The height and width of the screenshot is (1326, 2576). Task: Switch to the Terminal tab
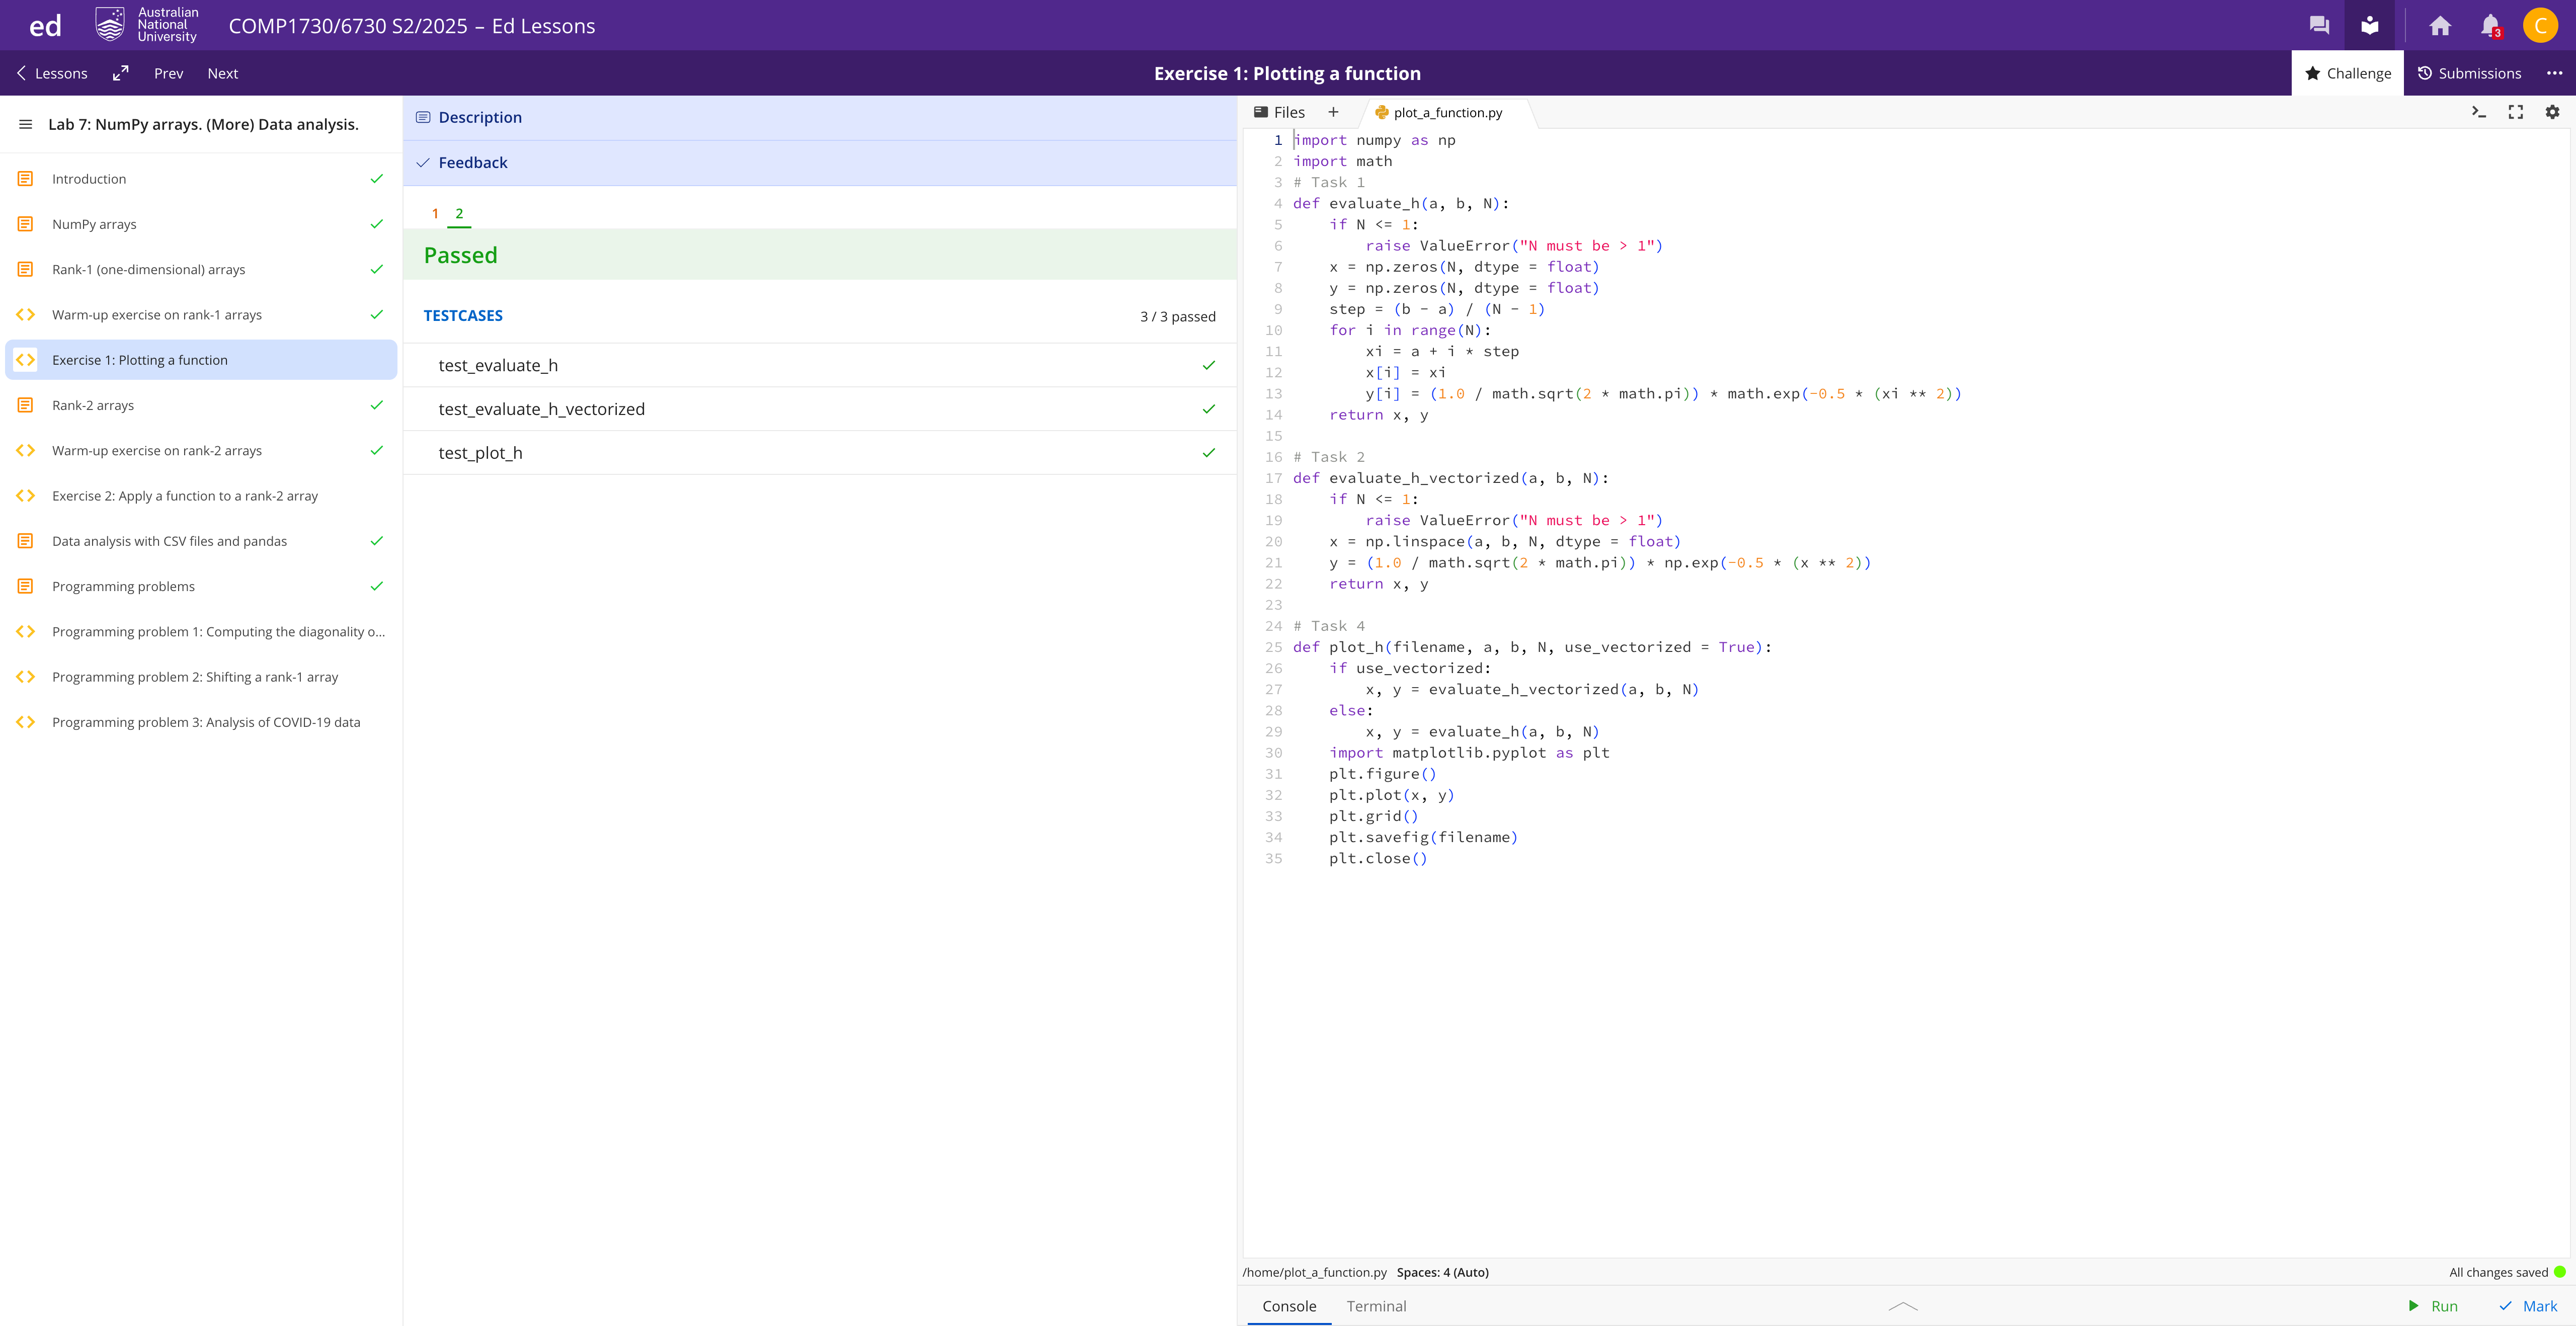(x=1376, y=1306)
